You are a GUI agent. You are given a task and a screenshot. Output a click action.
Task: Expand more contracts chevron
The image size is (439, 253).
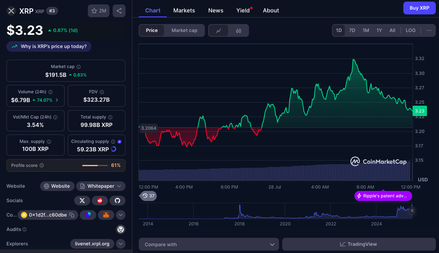point(121,215)
